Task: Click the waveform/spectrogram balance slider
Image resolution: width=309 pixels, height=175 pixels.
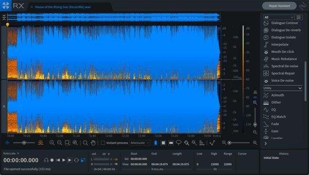Action: click(x=24, y=143)
